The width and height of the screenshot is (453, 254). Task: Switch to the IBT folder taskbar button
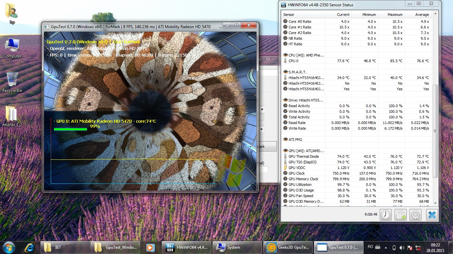tap(66, 247)
